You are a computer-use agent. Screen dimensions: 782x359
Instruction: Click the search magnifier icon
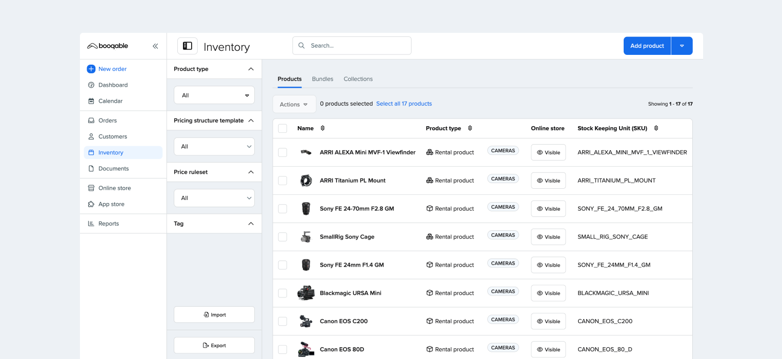(302, 46)
